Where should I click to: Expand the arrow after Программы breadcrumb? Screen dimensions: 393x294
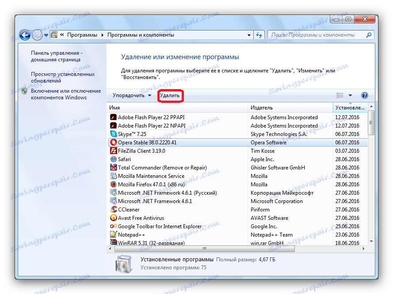pyautogui.click(x=102, y=35)
